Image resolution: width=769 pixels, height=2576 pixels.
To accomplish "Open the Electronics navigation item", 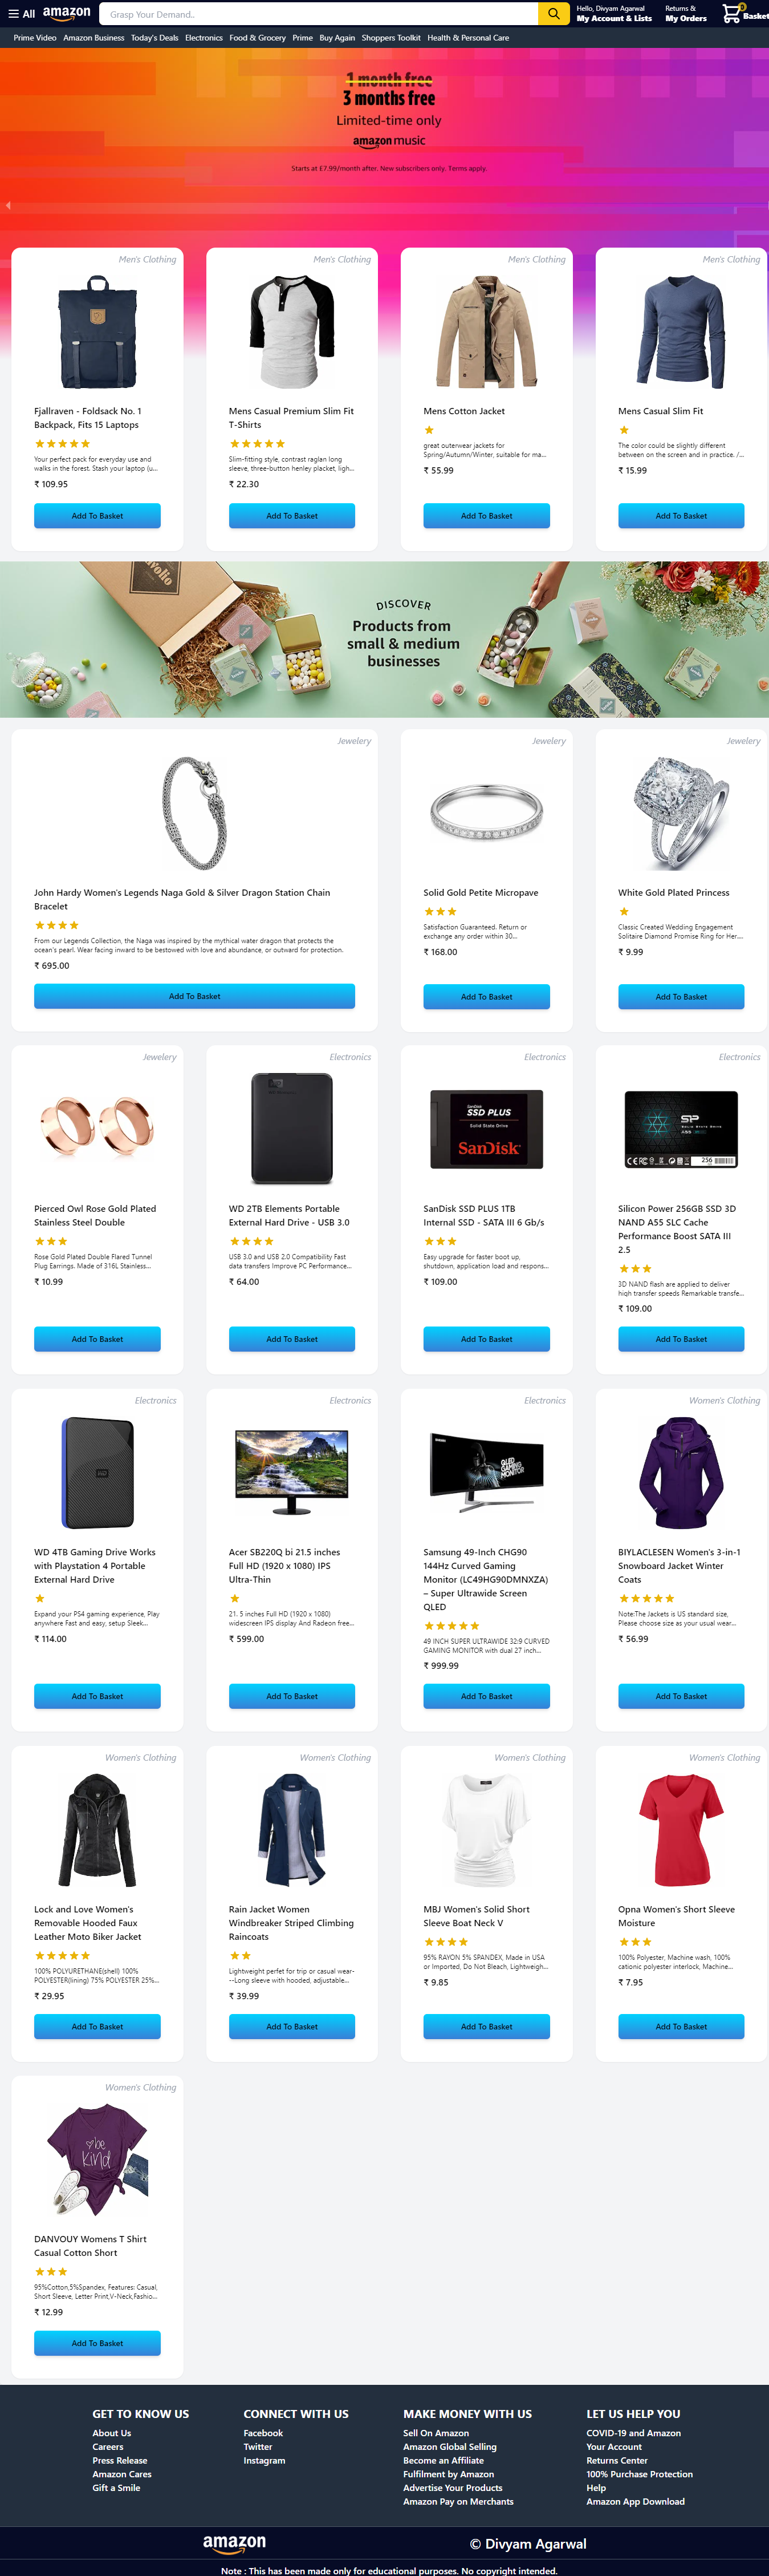I will pos(204,38).
